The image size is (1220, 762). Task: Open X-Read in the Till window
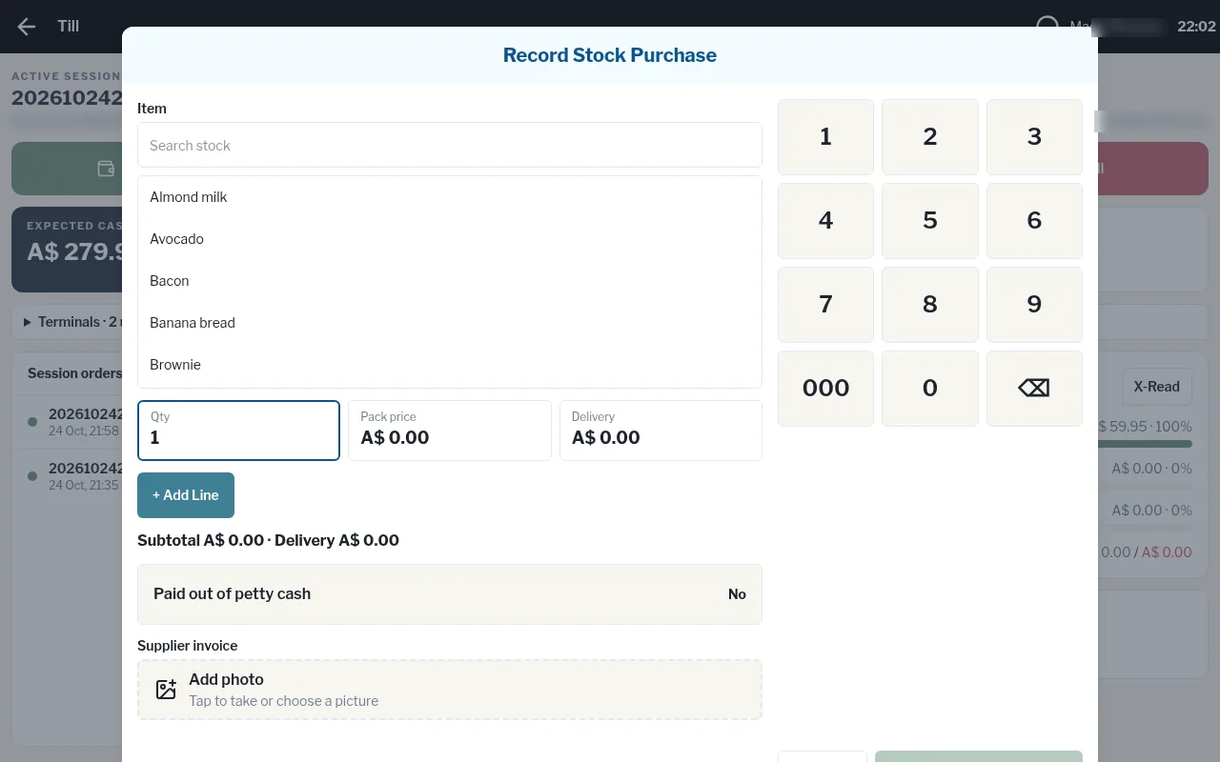(1156, 387)
